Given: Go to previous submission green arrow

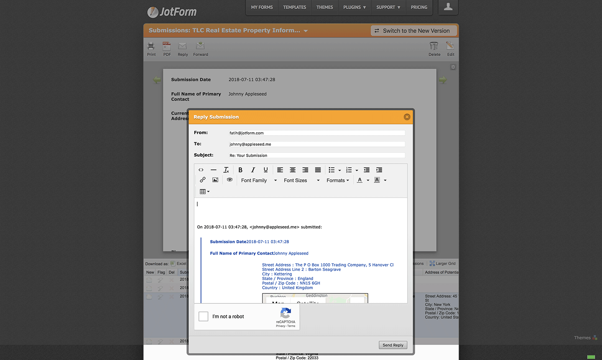Looking at the screenshot, I should [157, 80].
